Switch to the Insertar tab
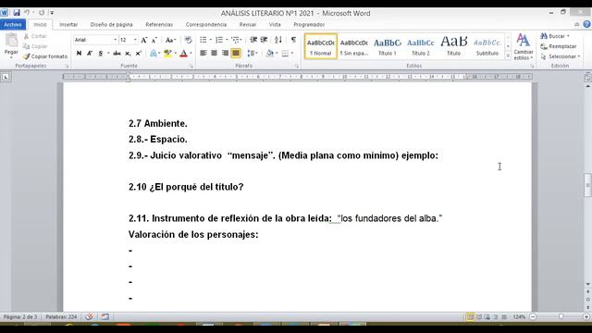592x333 pixels. 68,25
